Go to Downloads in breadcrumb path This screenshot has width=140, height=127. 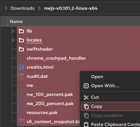click(22, 8)
